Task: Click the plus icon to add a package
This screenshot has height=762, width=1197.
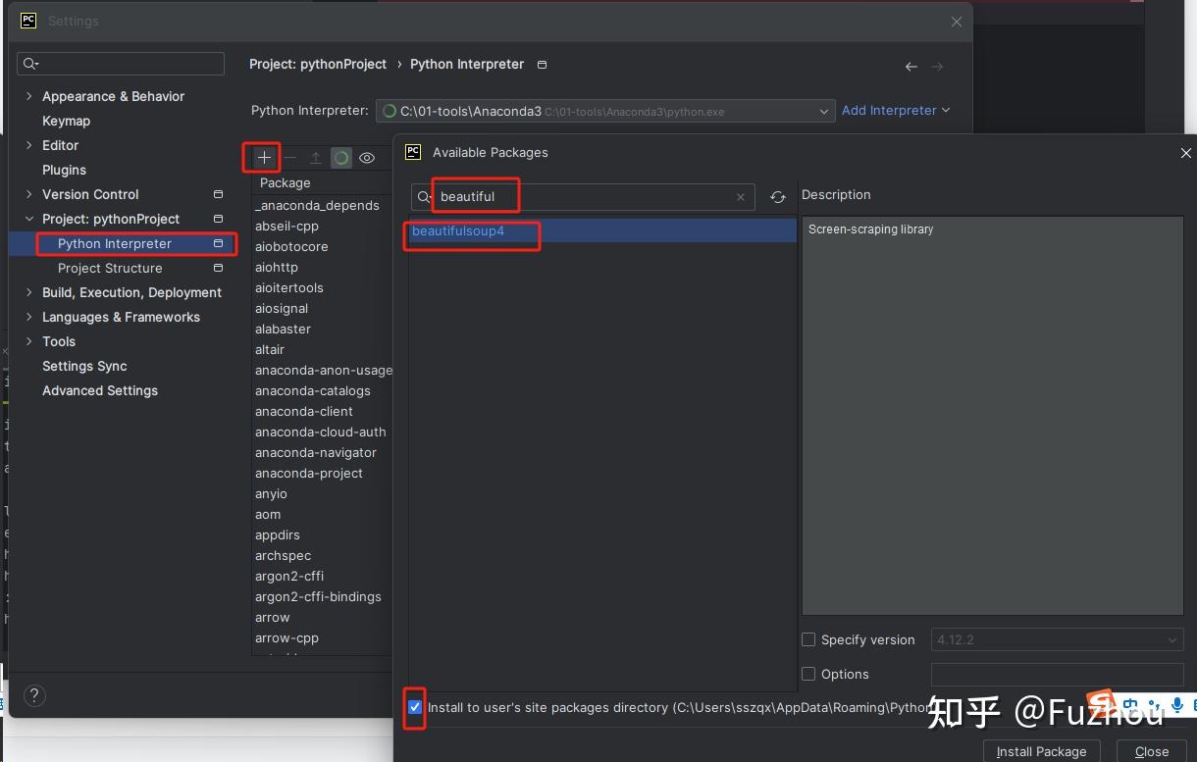Action: (x=262, y=157)
